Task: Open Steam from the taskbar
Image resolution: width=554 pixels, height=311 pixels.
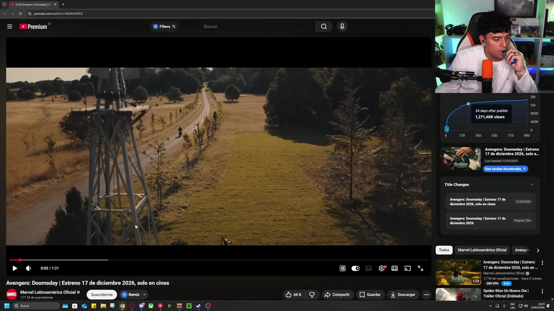Action: 198,306
